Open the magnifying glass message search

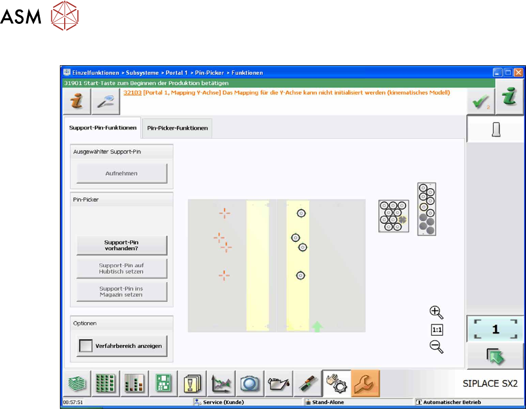click(106, 101)
